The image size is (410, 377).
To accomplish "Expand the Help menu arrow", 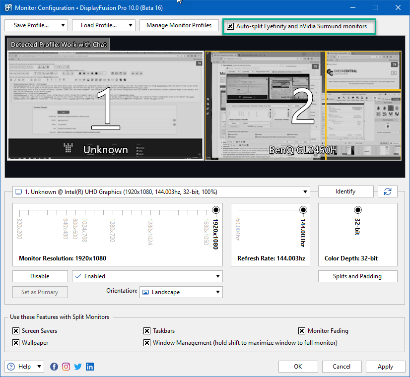I will click(x=39, y=367).
